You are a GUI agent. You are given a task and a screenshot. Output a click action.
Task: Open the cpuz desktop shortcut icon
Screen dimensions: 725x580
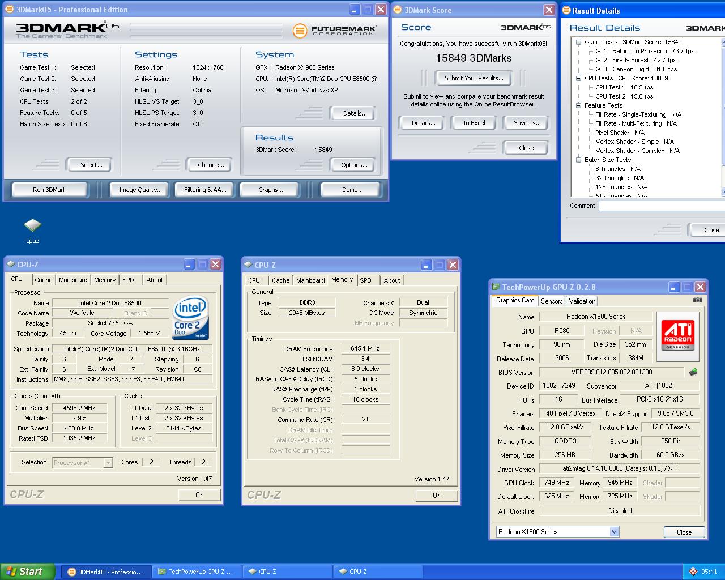pyautogui.click(x=32, y=226)
